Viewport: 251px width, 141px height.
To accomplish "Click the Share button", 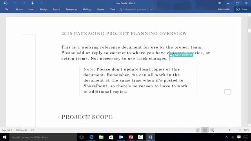I will point(242,9).
